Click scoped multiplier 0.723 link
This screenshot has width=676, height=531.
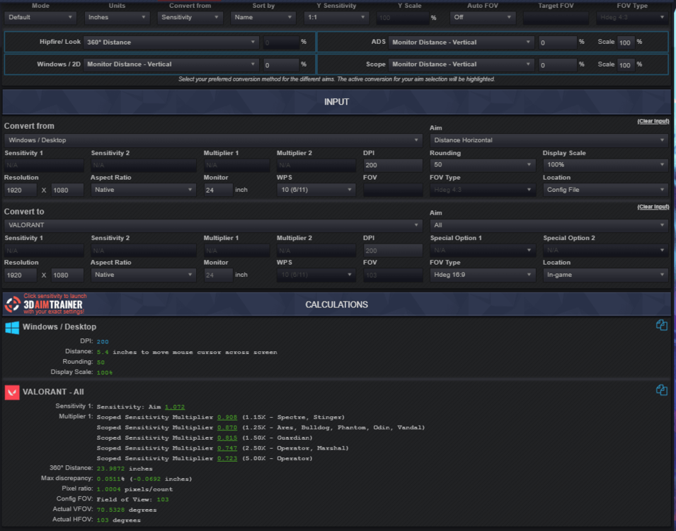(x=227, y=459)
